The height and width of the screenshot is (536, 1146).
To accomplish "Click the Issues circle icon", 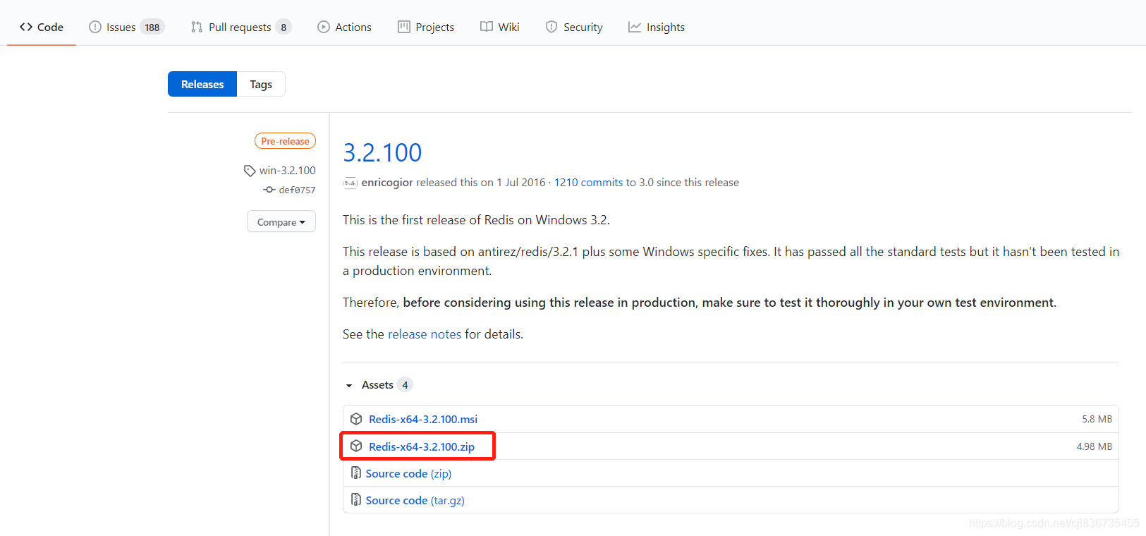I will point(95,27).
